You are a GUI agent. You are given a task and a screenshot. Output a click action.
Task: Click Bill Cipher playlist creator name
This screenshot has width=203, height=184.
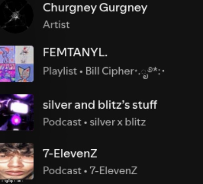110,71
